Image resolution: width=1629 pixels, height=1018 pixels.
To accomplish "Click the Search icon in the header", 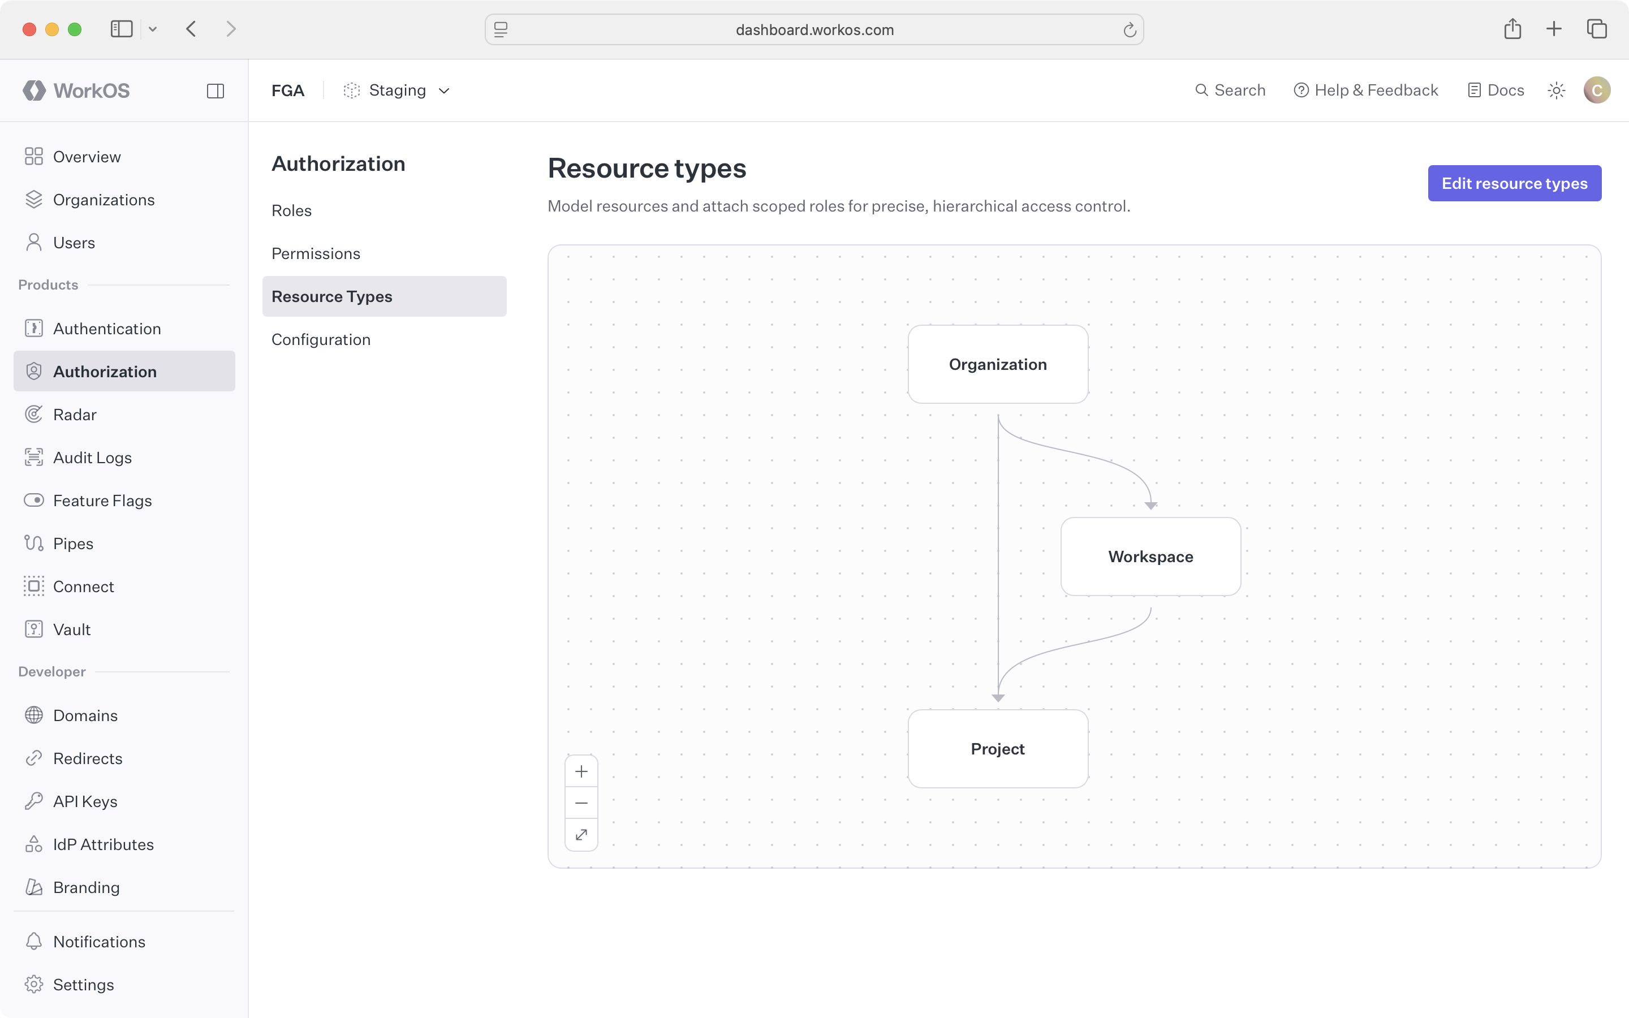I will coord(1202,89).
